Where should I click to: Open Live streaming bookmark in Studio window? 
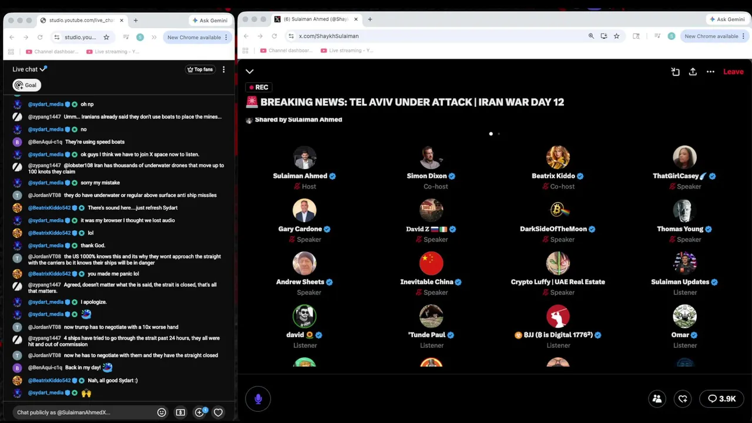point(113,52)
